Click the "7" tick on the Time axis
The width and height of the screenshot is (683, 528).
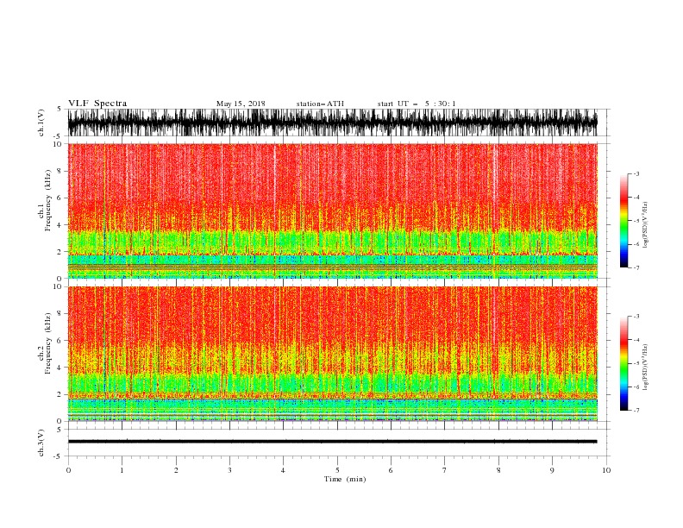(x=445, y=470)
